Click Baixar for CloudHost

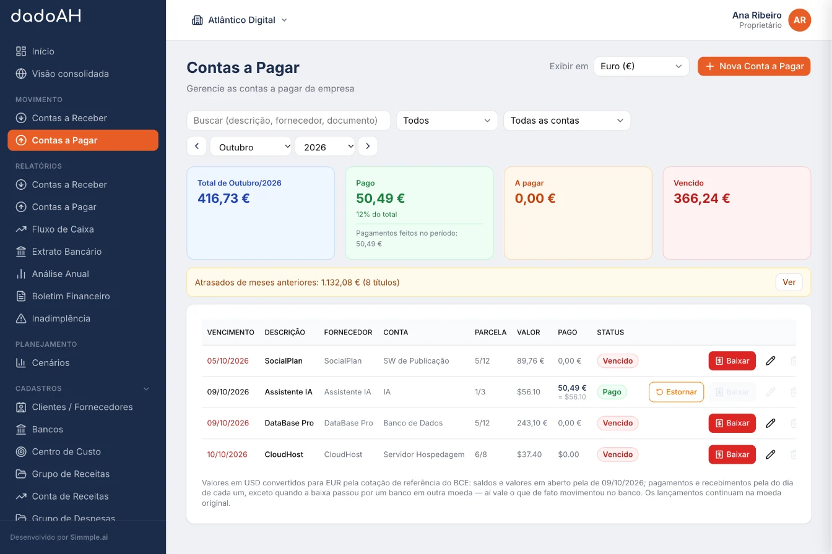(x=732, y=454)
